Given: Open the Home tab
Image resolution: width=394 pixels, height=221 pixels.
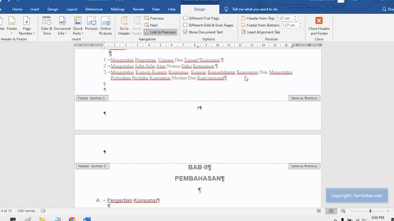Looking at the screenshot, I should [17, 9].
